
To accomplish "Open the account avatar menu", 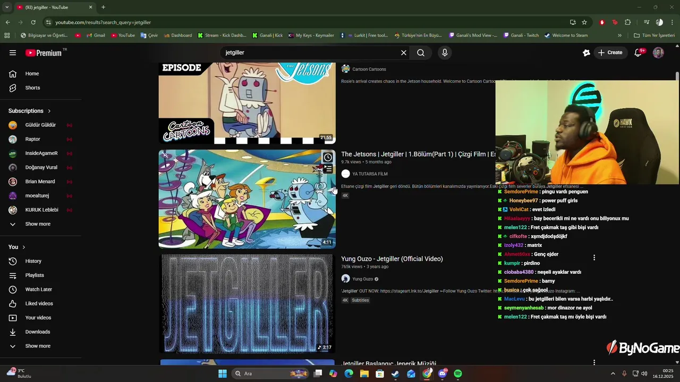I will tap(658, 53).
